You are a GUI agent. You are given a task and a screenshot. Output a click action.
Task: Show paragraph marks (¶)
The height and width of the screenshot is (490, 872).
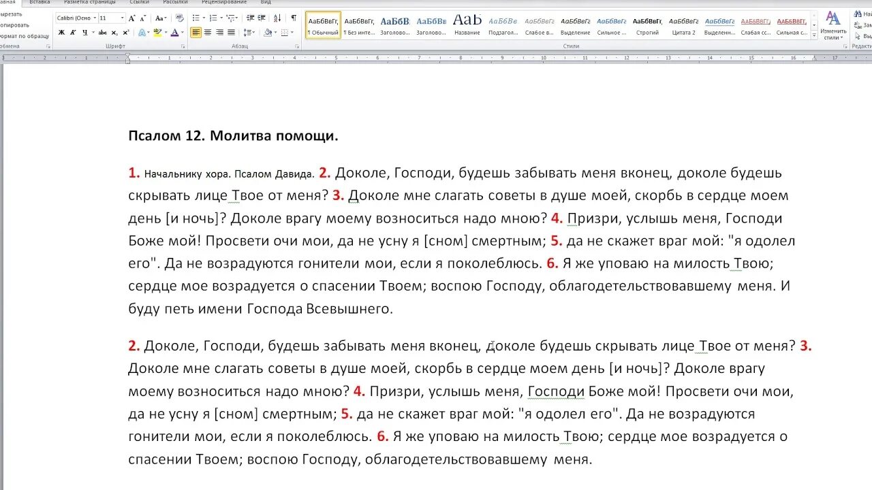click(294, 18)
